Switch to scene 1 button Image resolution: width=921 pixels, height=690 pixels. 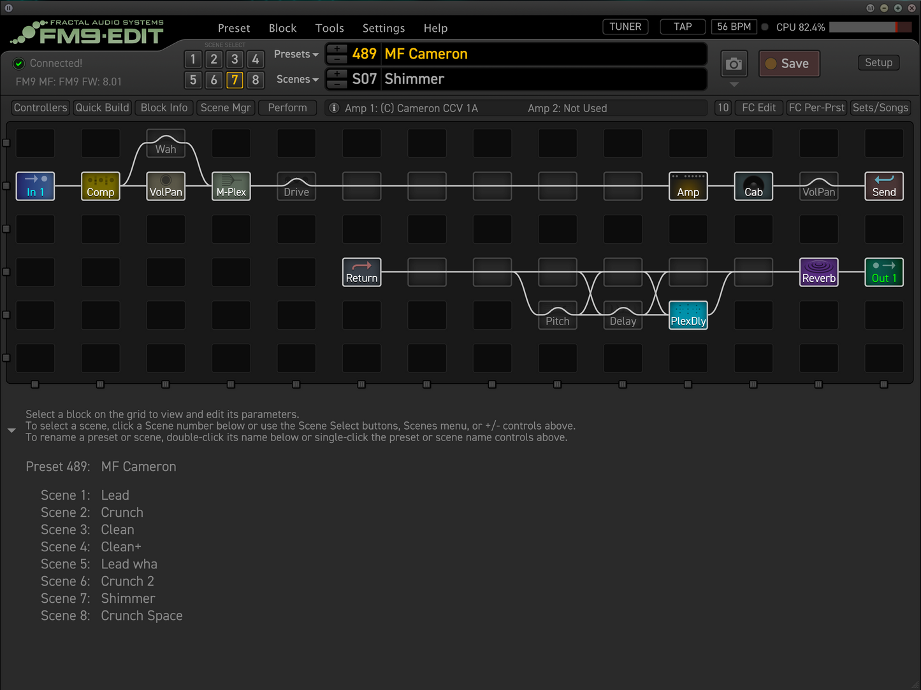(193, 59)
